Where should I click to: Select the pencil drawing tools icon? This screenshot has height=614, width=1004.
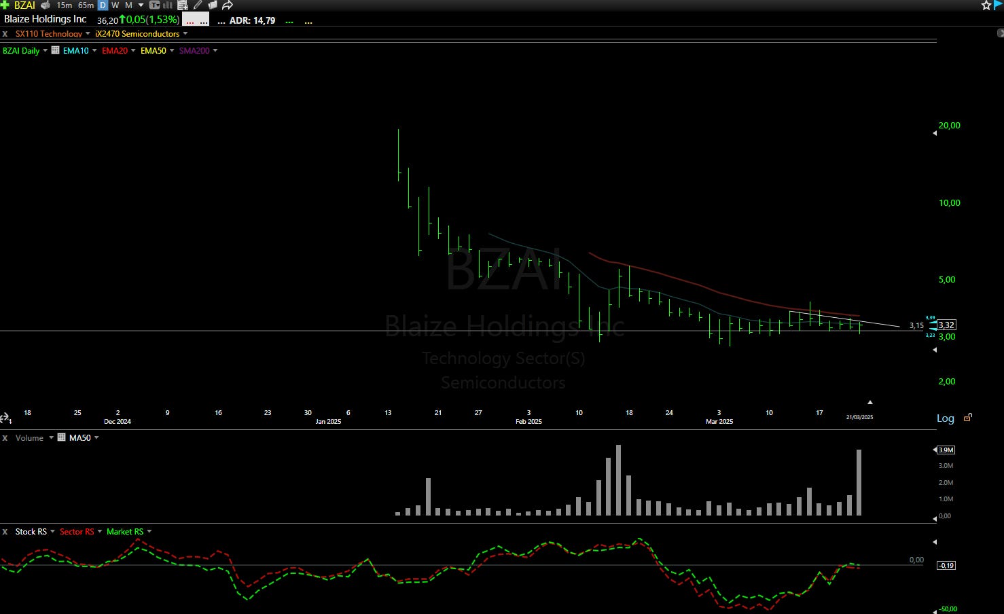coord(198,5)
